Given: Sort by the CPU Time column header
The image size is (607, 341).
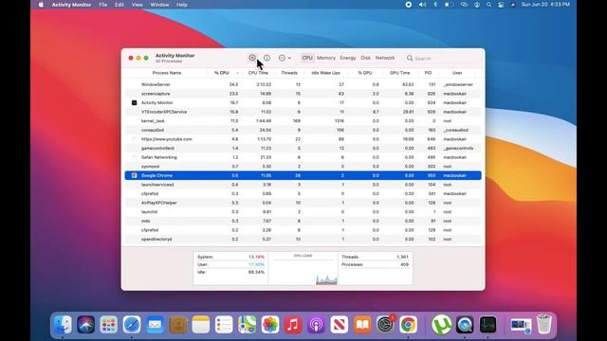Looking at the screenshot, I should (x=258, y=73).
